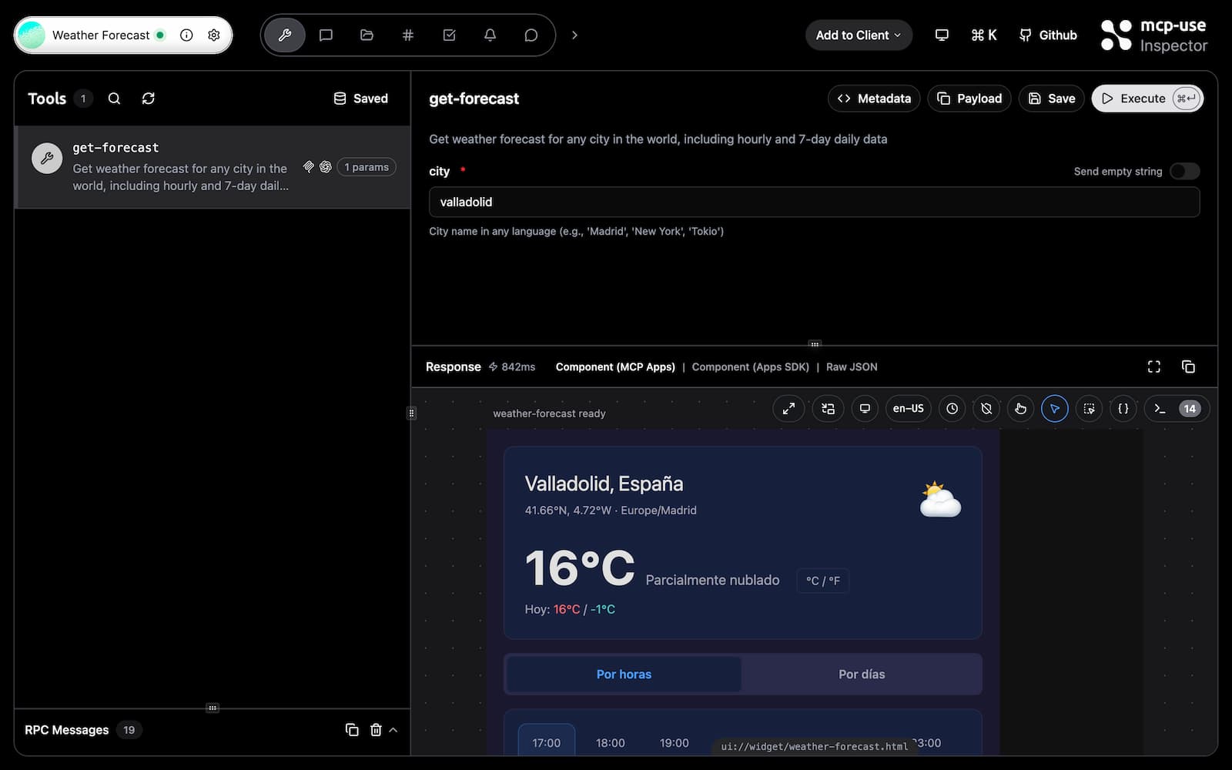Open the tasks checkbox icon in toolbar
The height and width of the screenshot is (770, 1232).
click(449, 35)
